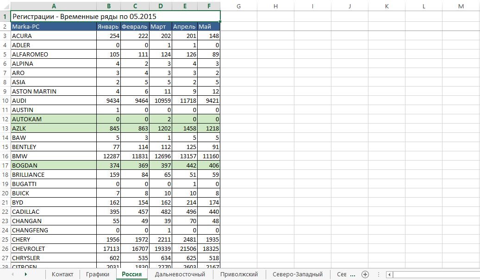480x280 pixels.
Task: Click the 'Marka-PC' header cell
Action: click(54, 27)
